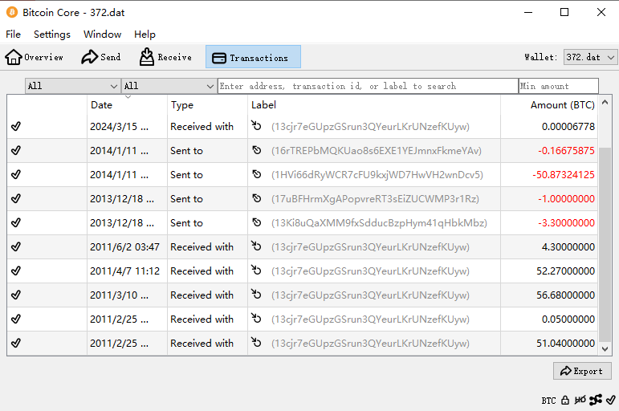Open the Window menu
The height and width of the screenshot is (411, 619).
tap(102, 35)
